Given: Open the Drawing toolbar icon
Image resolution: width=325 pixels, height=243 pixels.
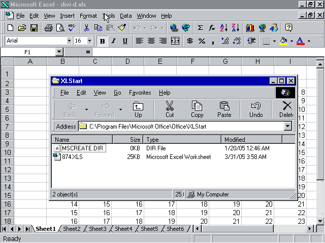Looking at the screenshot, I should pyautogui.click(x=274, y=28).
